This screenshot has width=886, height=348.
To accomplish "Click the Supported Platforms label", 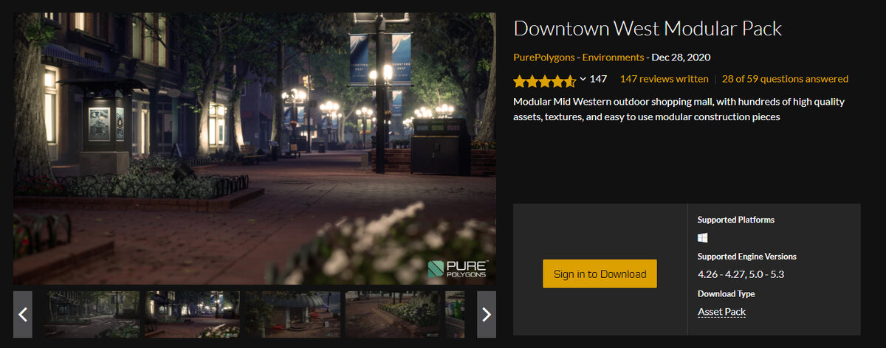I will pos(736,220).
